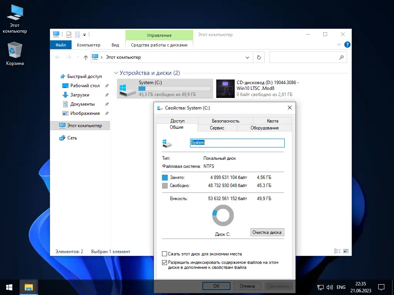Viewport: 394px width, 295px height.
Task: Click the pin icon beside Документы
Action: pyautogui.click(x=107, y=104)
